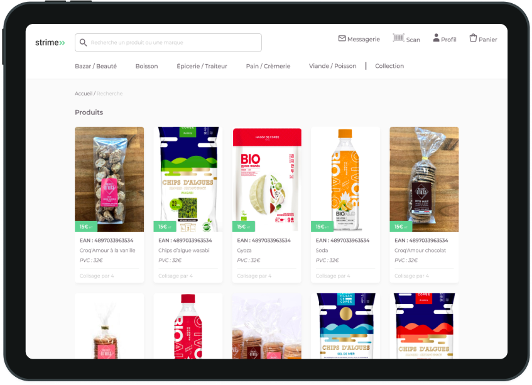Open the Panier shopping bag icon

[474, 38]
